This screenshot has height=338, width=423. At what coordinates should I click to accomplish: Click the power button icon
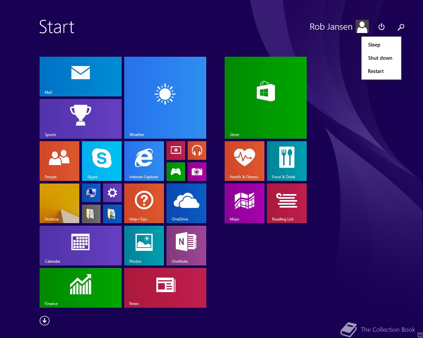[381, 27]
